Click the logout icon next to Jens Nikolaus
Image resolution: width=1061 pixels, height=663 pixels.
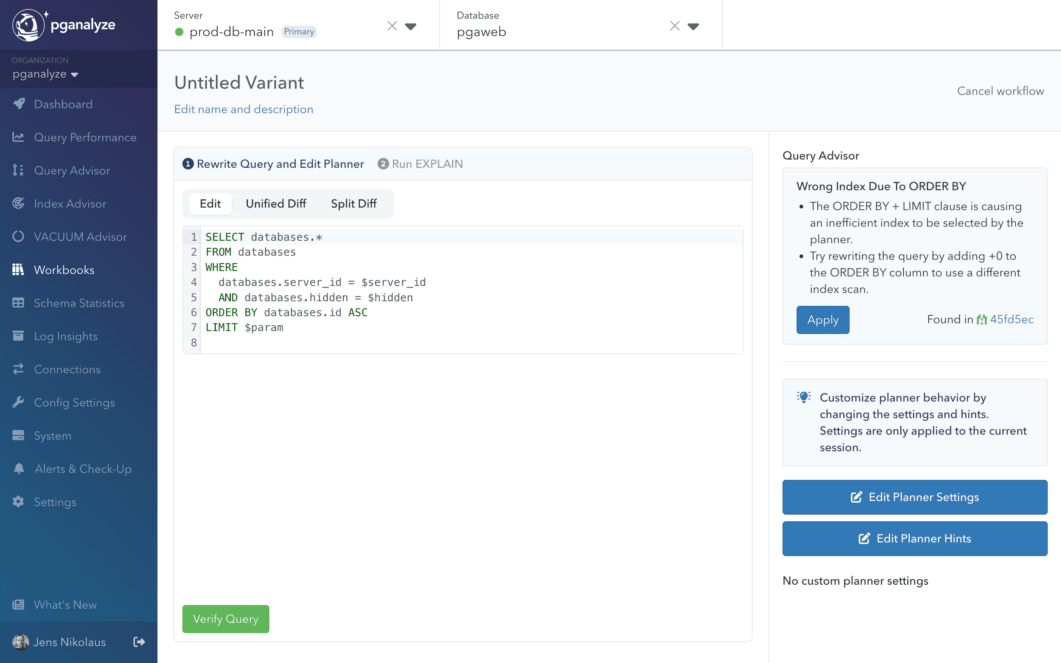pos(139,642)
